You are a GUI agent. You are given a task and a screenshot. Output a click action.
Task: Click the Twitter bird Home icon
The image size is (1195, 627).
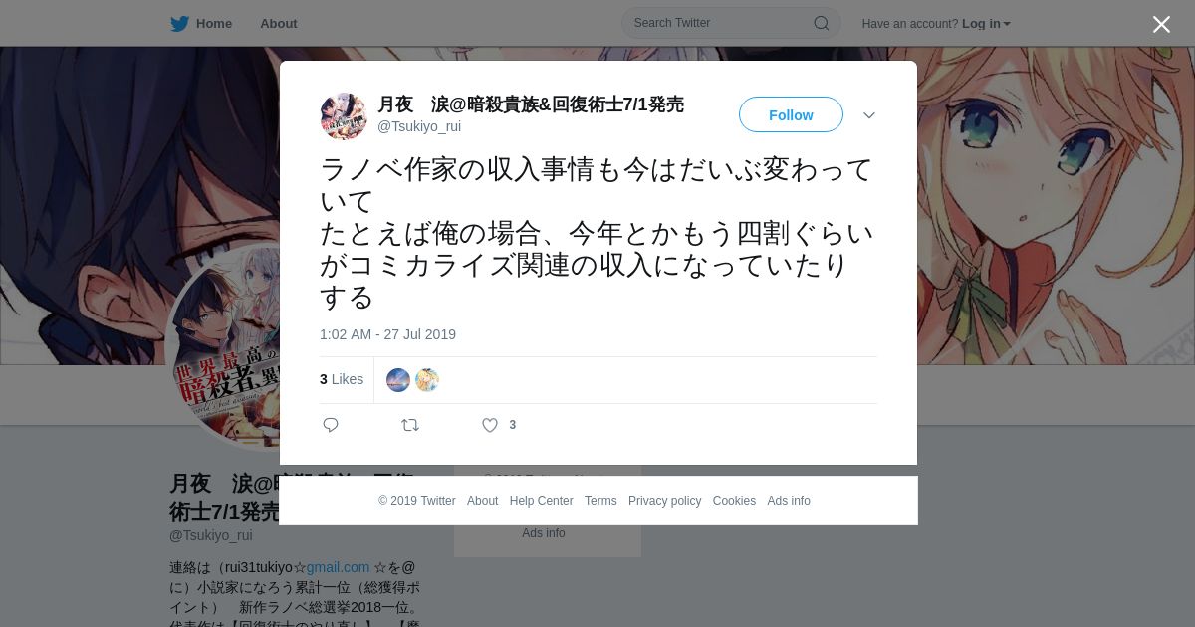[180, 24]
